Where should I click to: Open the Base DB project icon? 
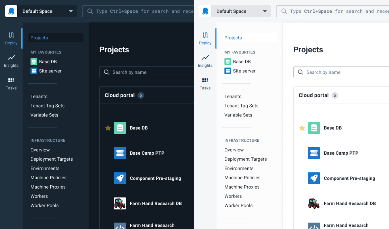pos(120,128)
